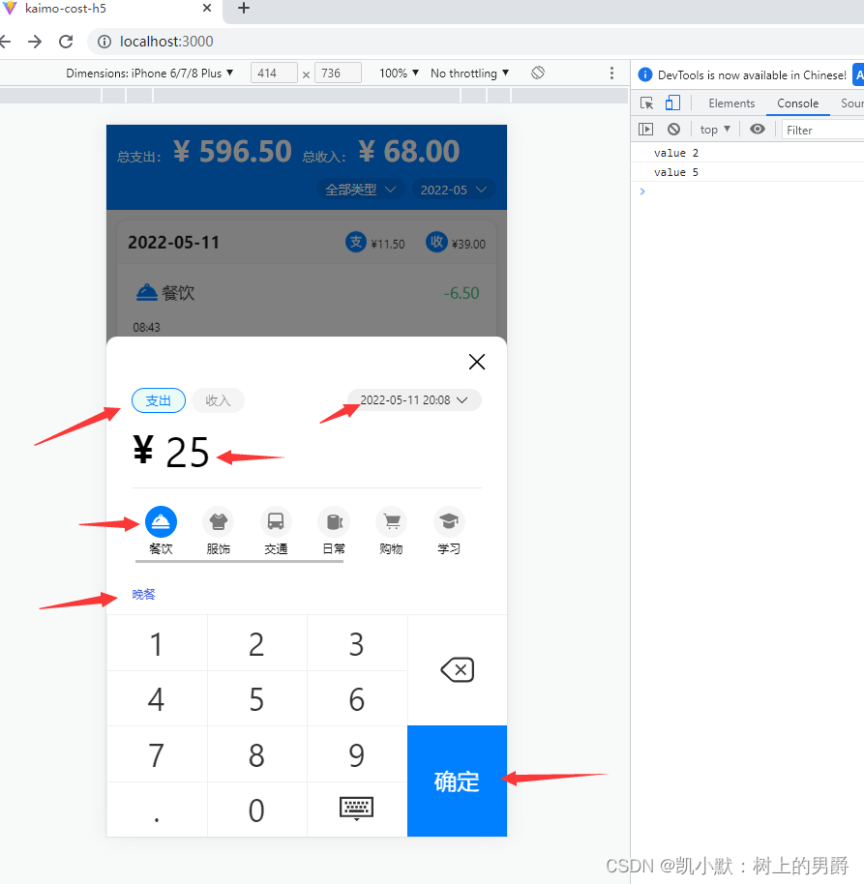Tap keypad number 8
This screenshot has height=884, width=864.
tap(256, 753)
